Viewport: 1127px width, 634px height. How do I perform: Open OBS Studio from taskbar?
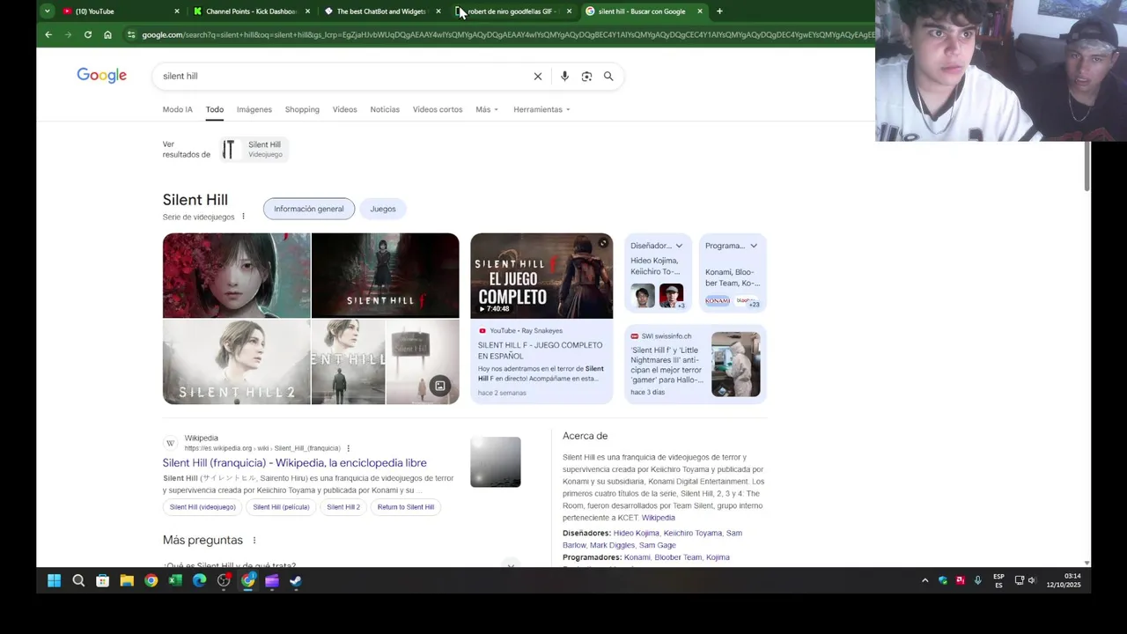click(224, 580)
